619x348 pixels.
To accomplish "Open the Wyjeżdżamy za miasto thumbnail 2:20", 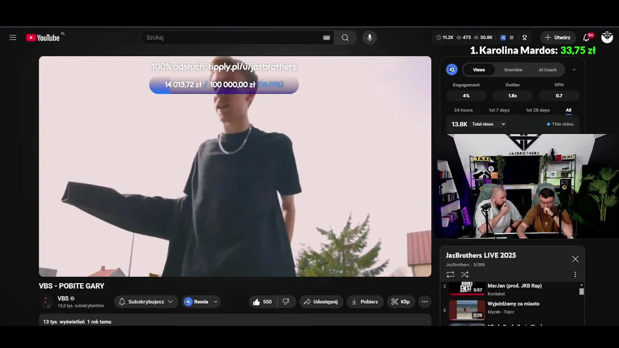I will pos(467,310).
